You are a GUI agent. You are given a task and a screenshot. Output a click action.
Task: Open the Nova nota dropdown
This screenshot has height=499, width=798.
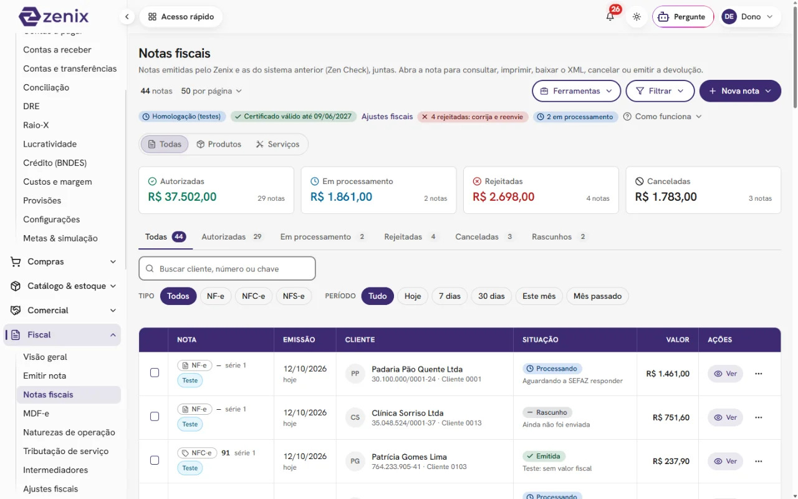pos(740,91)
